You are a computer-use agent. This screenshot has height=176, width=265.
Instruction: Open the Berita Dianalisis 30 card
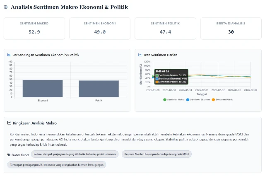[231, 28]
